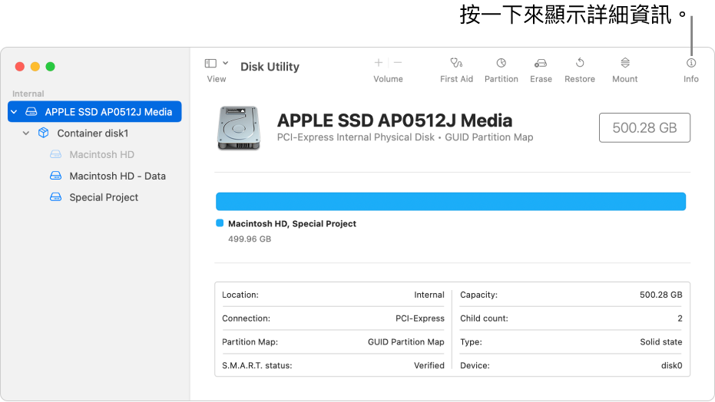
Task: Click the Macintosh HD - Data drive icon
Action: (x=55, y=176)
